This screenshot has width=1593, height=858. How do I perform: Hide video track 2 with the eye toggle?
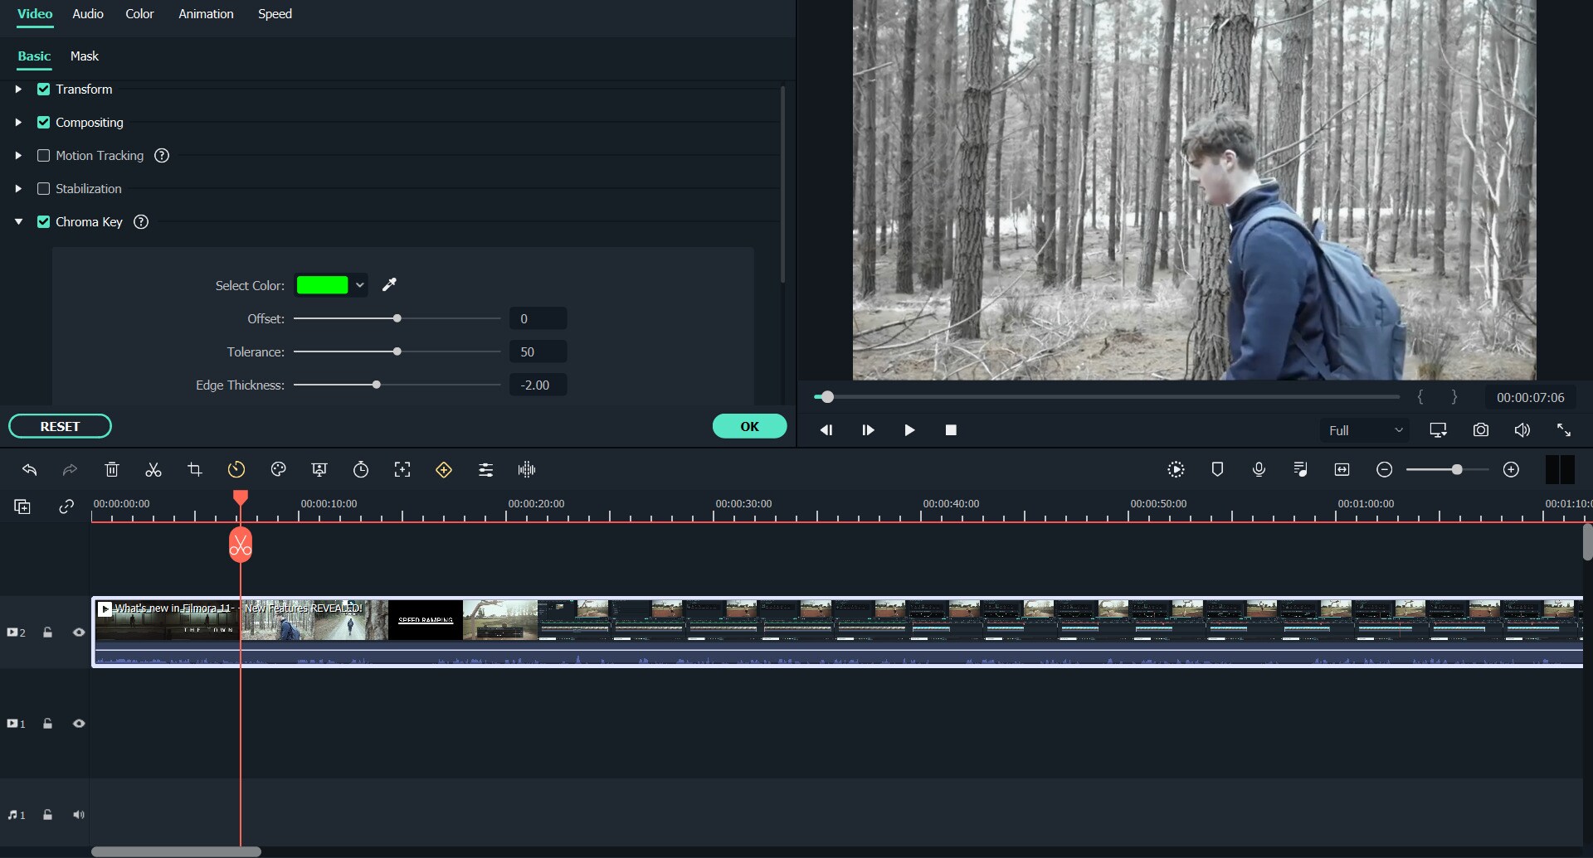(79, 632)
